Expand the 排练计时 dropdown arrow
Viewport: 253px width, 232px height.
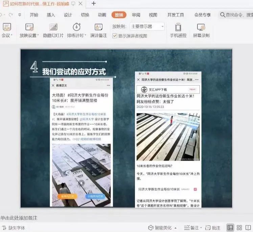(85, 35)
